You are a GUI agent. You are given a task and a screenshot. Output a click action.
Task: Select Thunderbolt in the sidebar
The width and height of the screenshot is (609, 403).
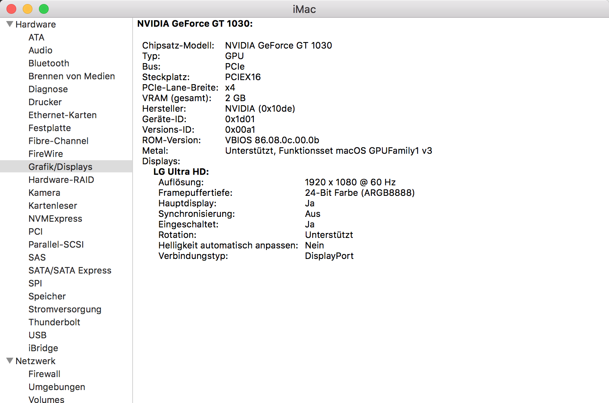point(54,322)
